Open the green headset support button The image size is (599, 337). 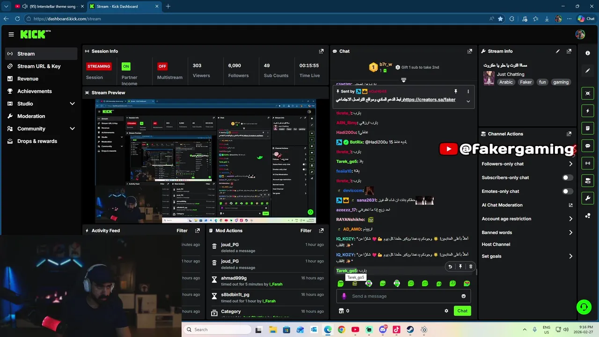pos(584,307)
